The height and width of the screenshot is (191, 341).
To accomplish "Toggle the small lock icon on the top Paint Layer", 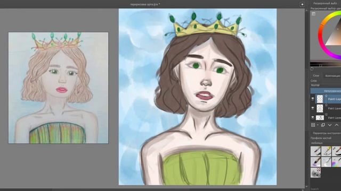I will click(x=326, y=95).
